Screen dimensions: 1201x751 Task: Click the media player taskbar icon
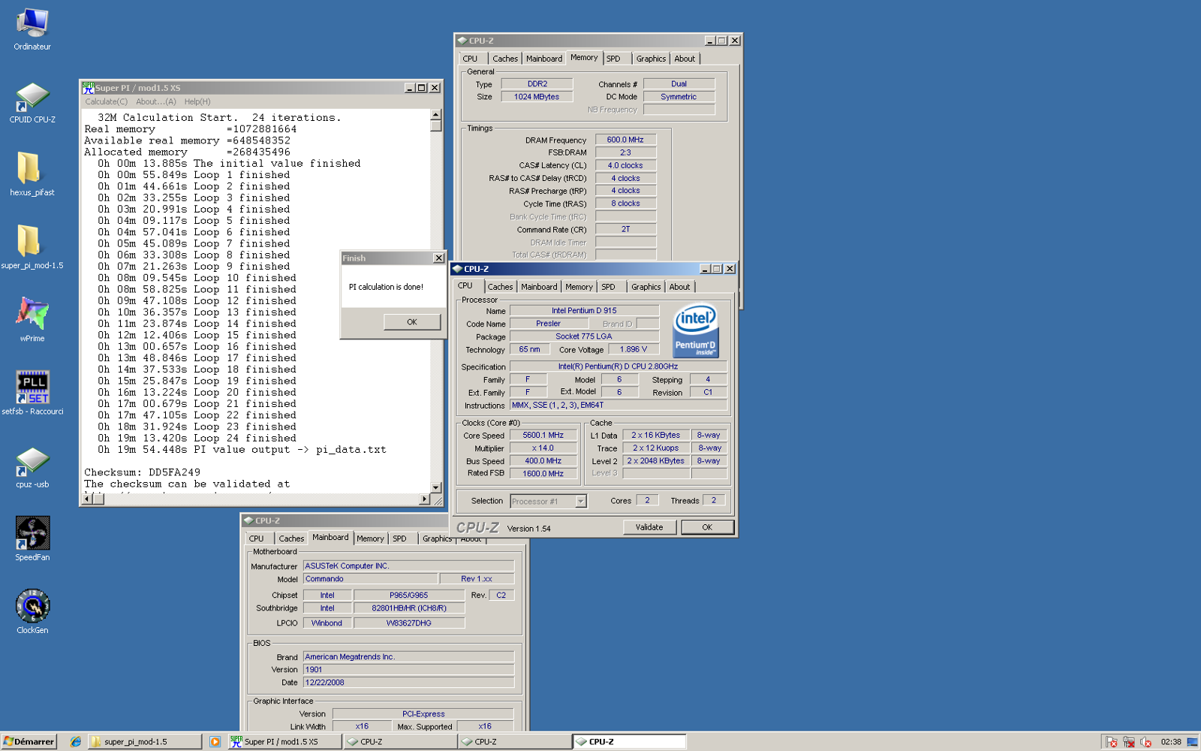[x=215, y=741]
